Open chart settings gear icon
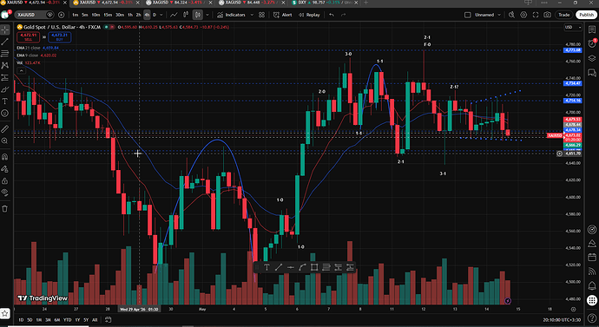The height and width of the screenshot is (327, 599). coord(523,15)
